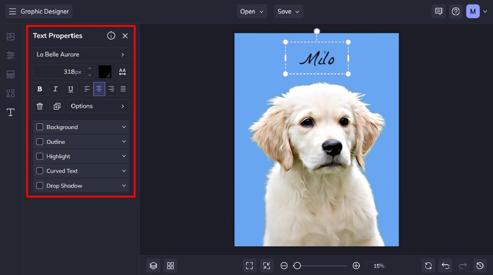
Task: Open the Graphic Designer menu button
Action: tap(39, 12)
